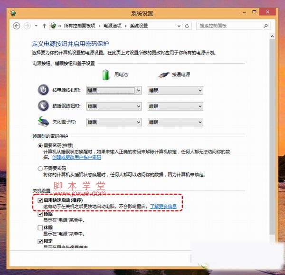Open 按电源按钮时 plugged-in dropdown
This screenshot has height=275, width=285.
[175, 90]
